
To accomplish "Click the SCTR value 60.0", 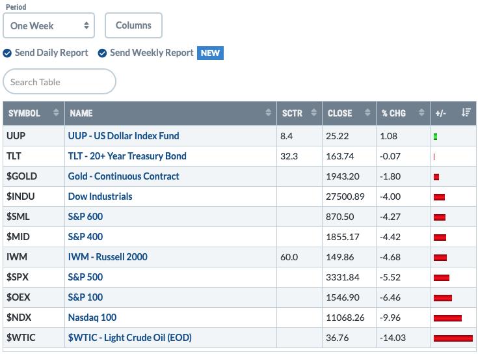I will point(289,257).
